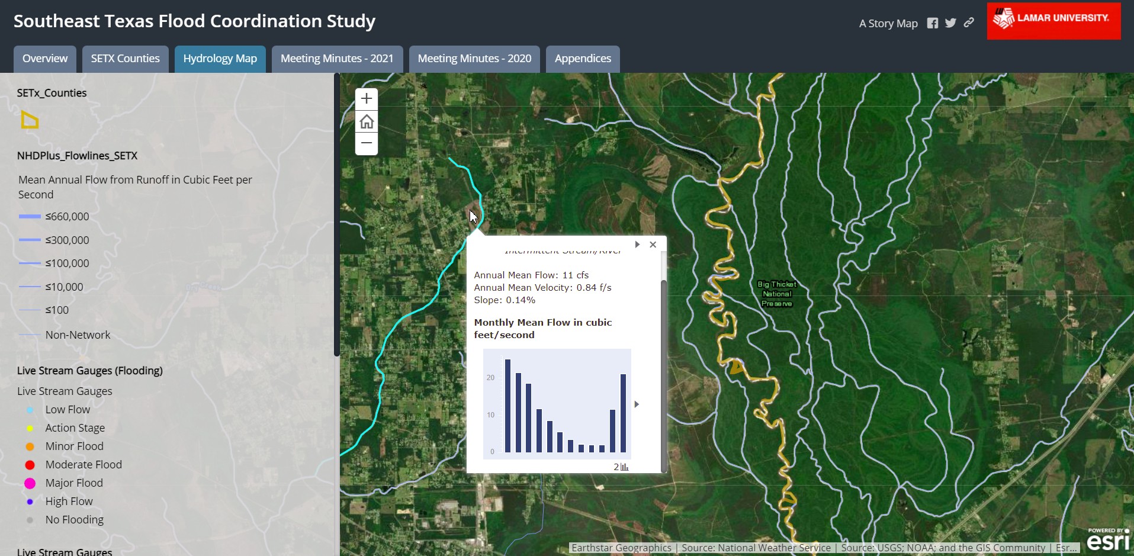The width and height of the screenshot is (1134, 556).
Task: Open Meeting Minutes - 2020 tab
Action: coord(474,59)
